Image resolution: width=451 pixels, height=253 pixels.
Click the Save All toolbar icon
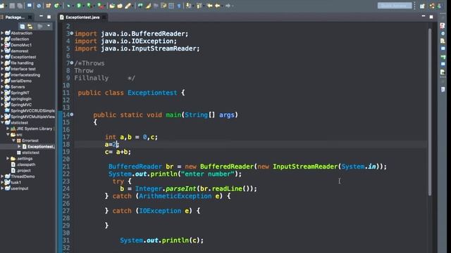pos(20,6)
